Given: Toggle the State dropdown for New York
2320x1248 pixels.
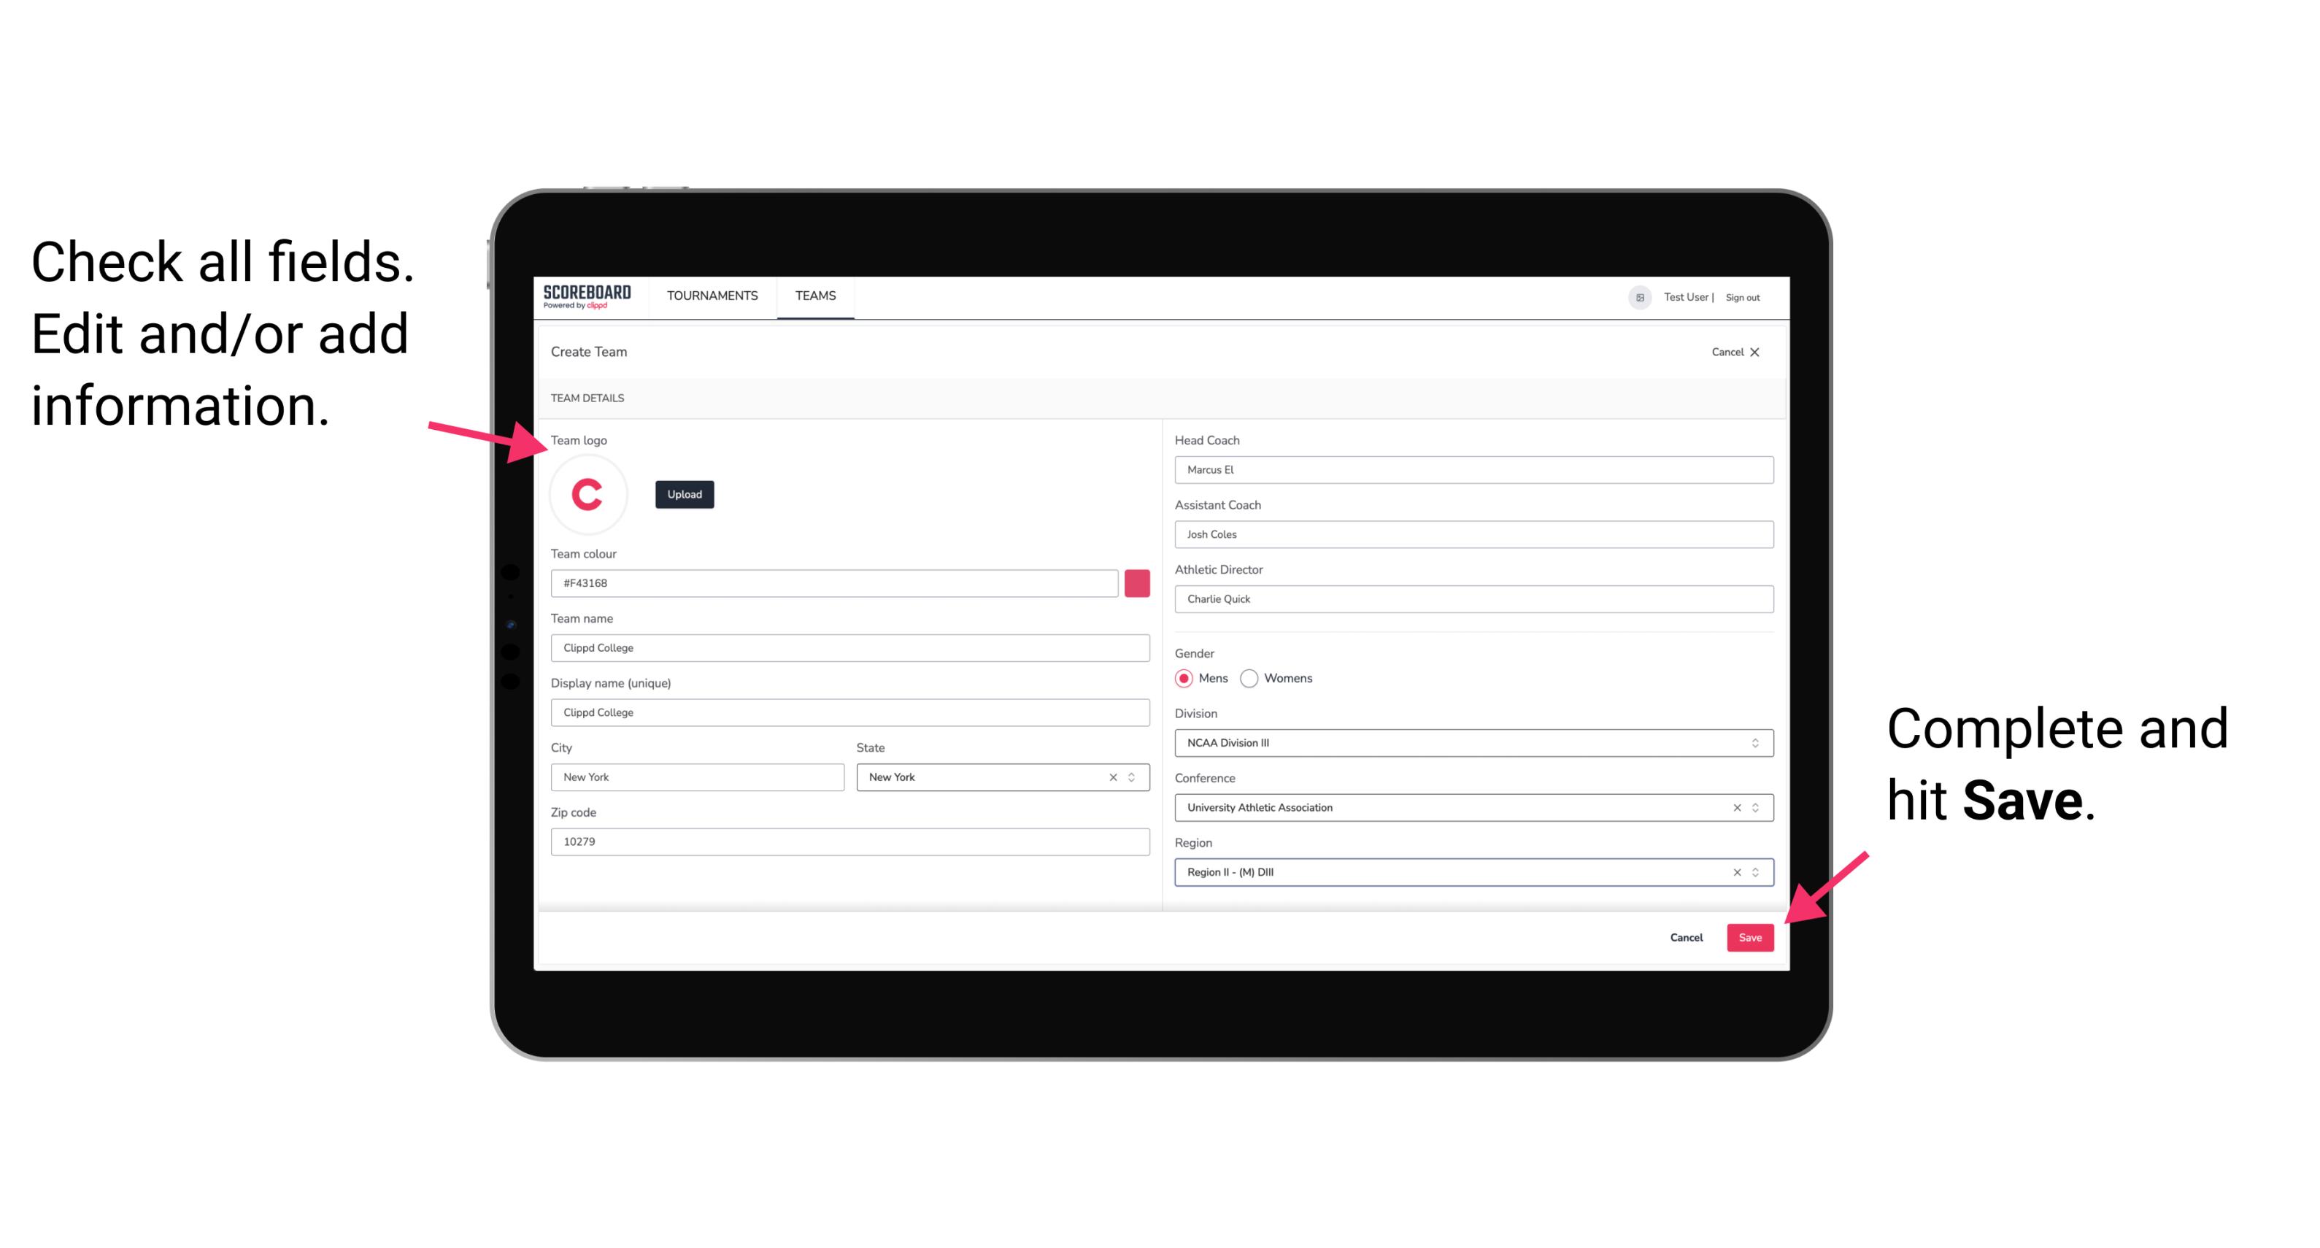Looking at the screenshot, I should (x=1134, y=776).
